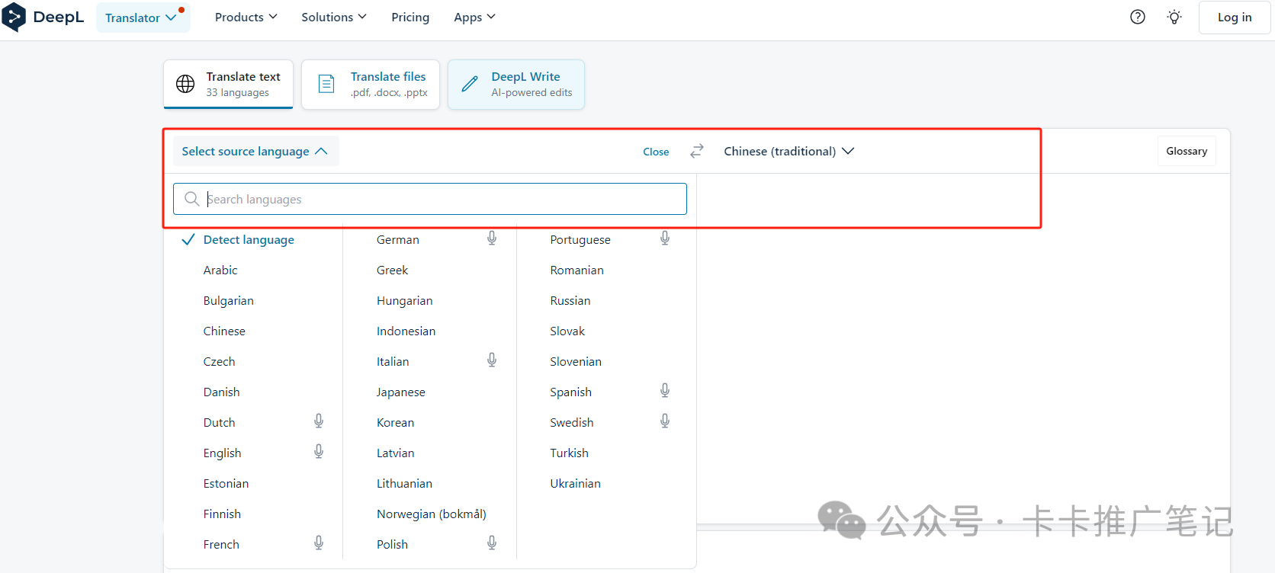Viewport: 1275px width, 573px height.
Task: Swap languages with the arrows icon
Action: coord(697,151)
